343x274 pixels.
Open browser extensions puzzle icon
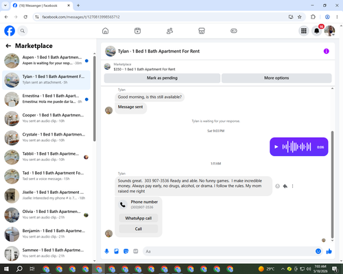(313, 17)
